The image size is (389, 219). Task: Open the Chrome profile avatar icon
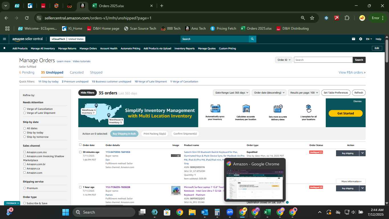click(x=362, y=18)
